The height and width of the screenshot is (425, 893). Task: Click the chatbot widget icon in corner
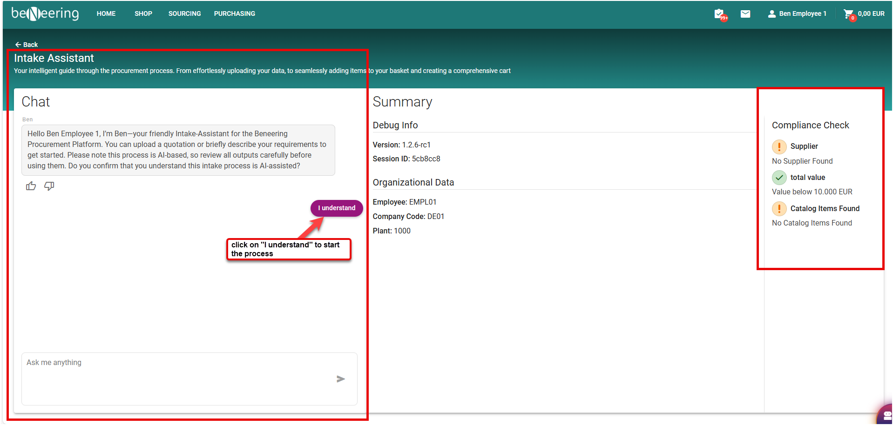[x=886, y=415]
